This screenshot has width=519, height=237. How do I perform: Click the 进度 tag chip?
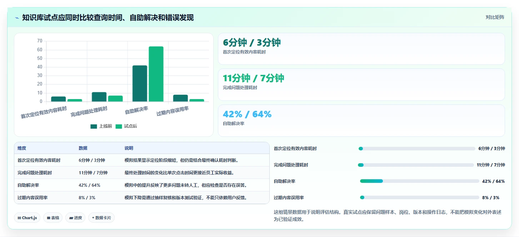click(x=75, y=218)
